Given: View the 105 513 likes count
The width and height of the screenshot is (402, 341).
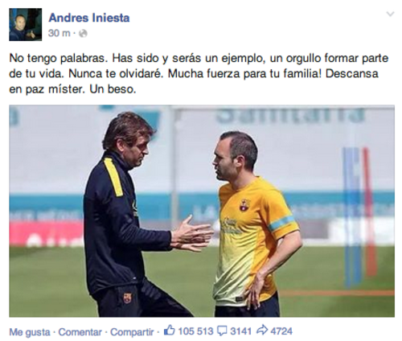Looking at the screenshot, I should [195, 331].
